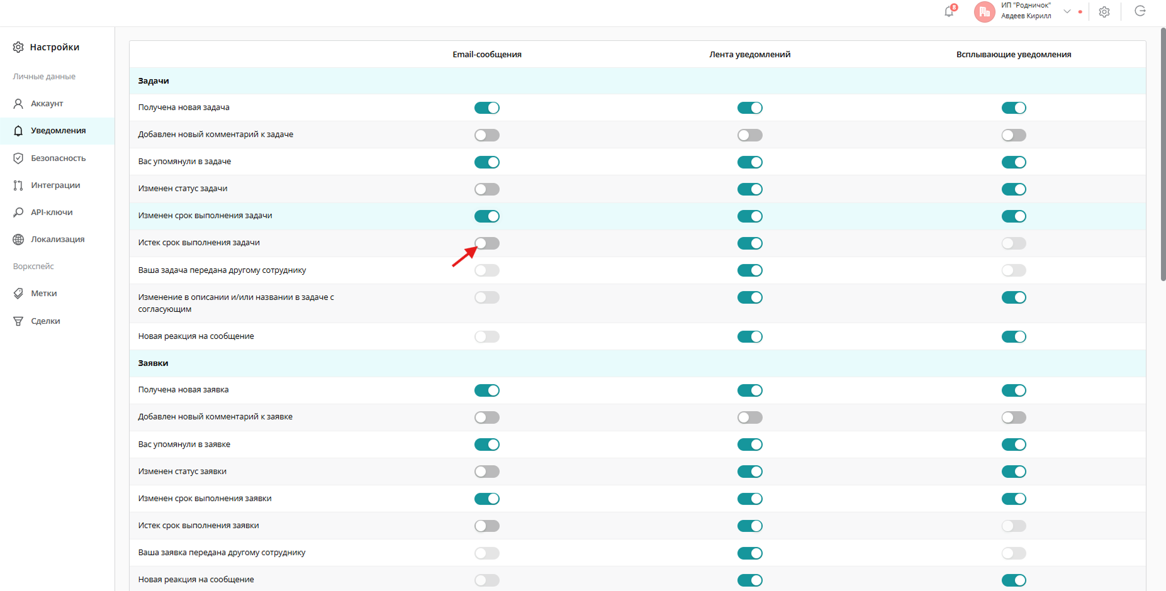1166x591 pixels.
Task: Click the funnel icon for Сделки
Action: [x=18, y=321]
